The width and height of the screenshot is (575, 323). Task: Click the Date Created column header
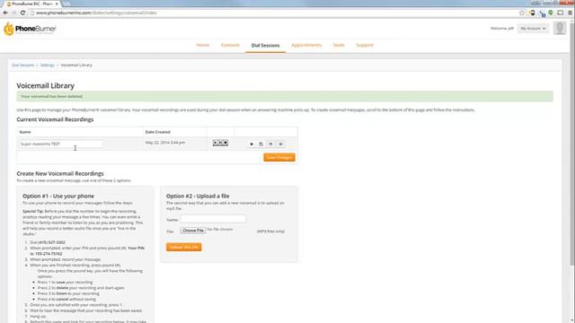[x=158, y=132]
